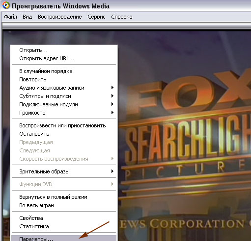Open Параметры... at the menu bottom
The height and width of the screenshot is (241, 251).
[64, 238]
